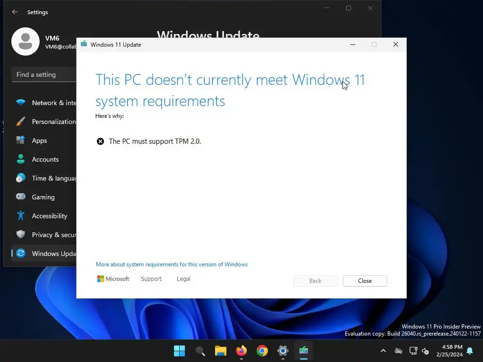Screen dimensions: 483x362
Task: Open notifications bell in taskbar
Action: [x=470, y=351]
